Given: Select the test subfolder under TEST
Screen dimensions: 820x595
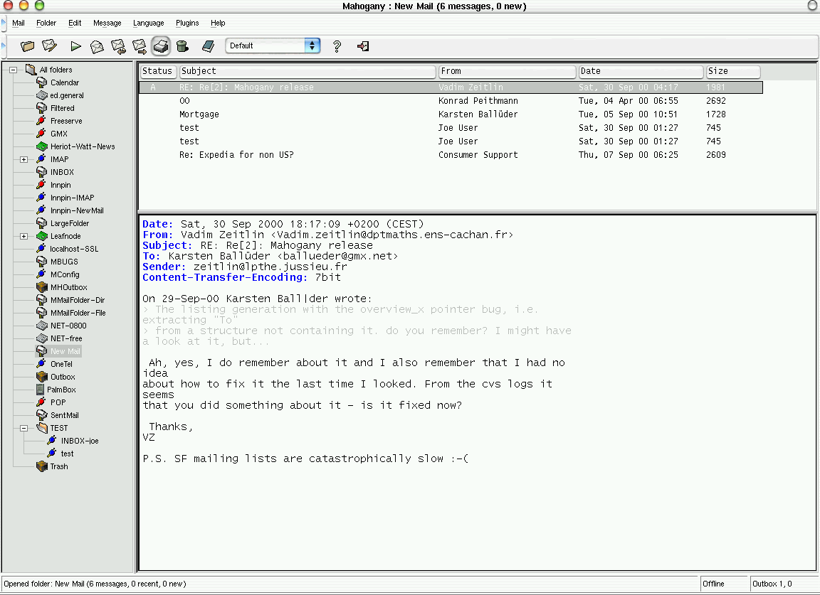Looking at the screenshot, I should (x=67, y=454).
